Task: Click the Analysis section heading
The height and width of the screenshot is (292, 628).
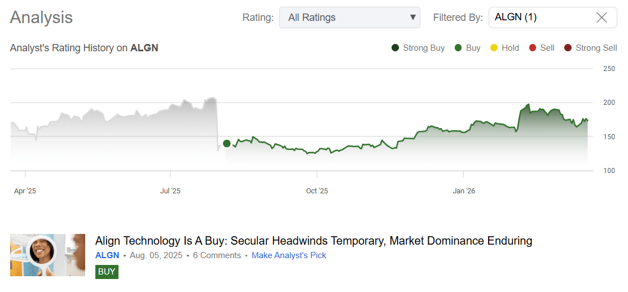Action: pyautogui.click(x=41, y=17)
